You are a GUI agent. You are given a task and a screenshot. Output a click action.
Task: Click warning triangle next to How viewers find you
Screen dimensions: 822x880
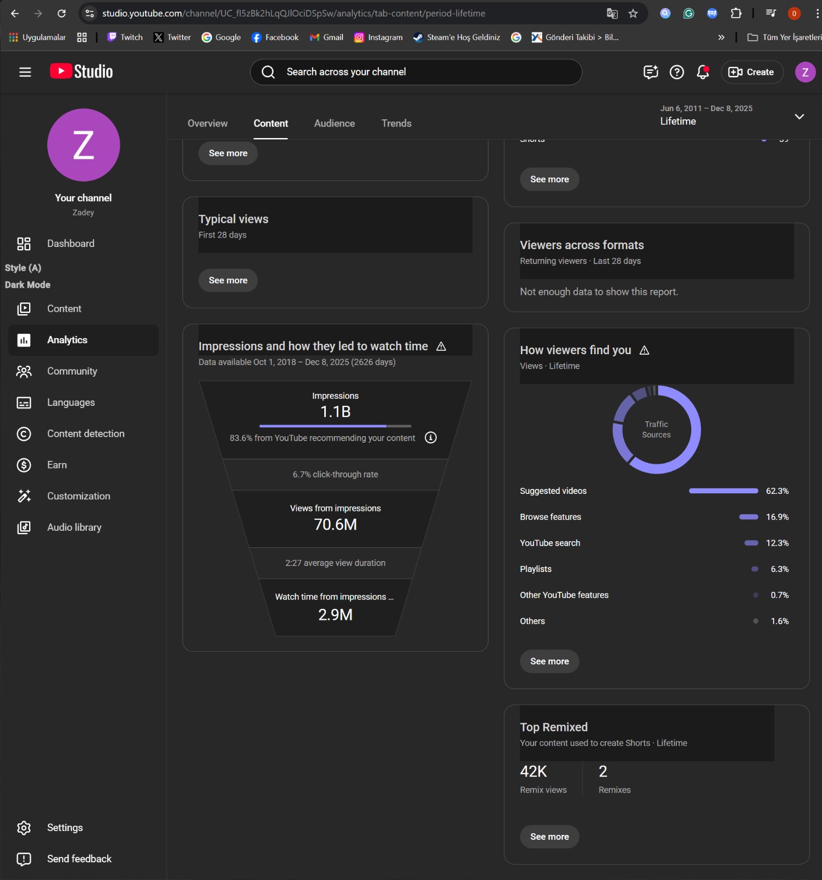645,350
